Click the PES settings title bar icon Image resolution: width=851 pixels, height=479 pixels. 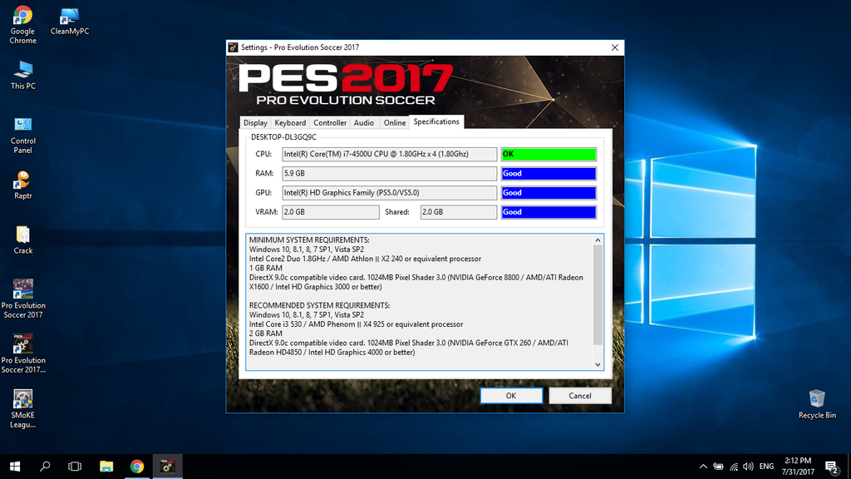tap(233, 47)
